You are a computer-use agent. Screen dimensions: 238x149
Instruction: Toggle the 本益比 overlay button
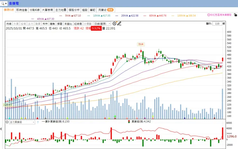click(68, 24)
